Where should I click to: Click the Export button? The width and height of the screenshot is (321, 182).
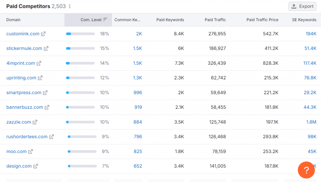(x=302, y=6)
